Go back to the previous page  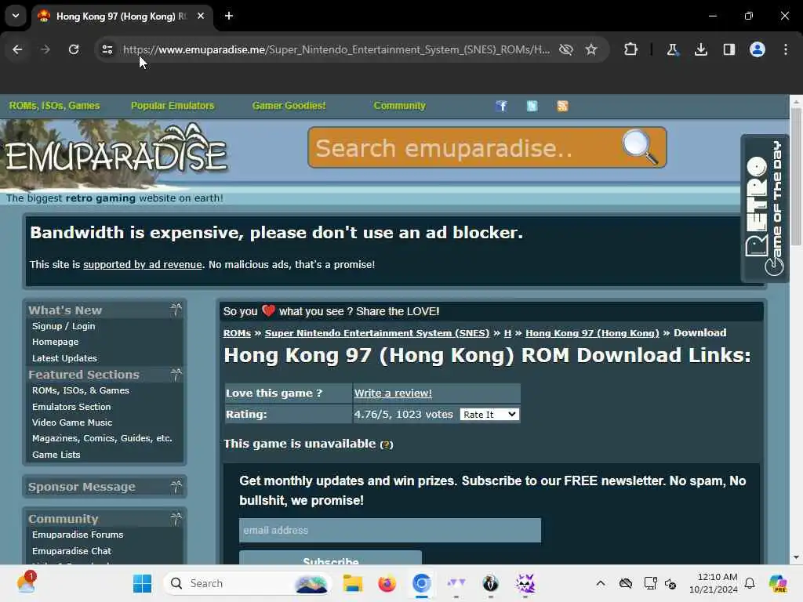[17, 49]
